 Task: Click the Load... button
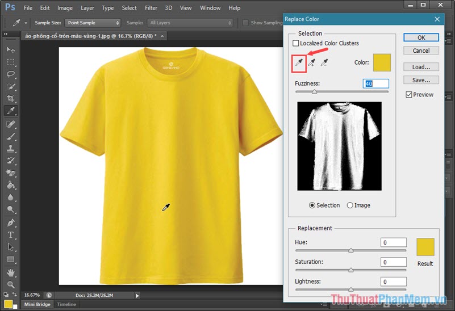[x=421, y=67]
